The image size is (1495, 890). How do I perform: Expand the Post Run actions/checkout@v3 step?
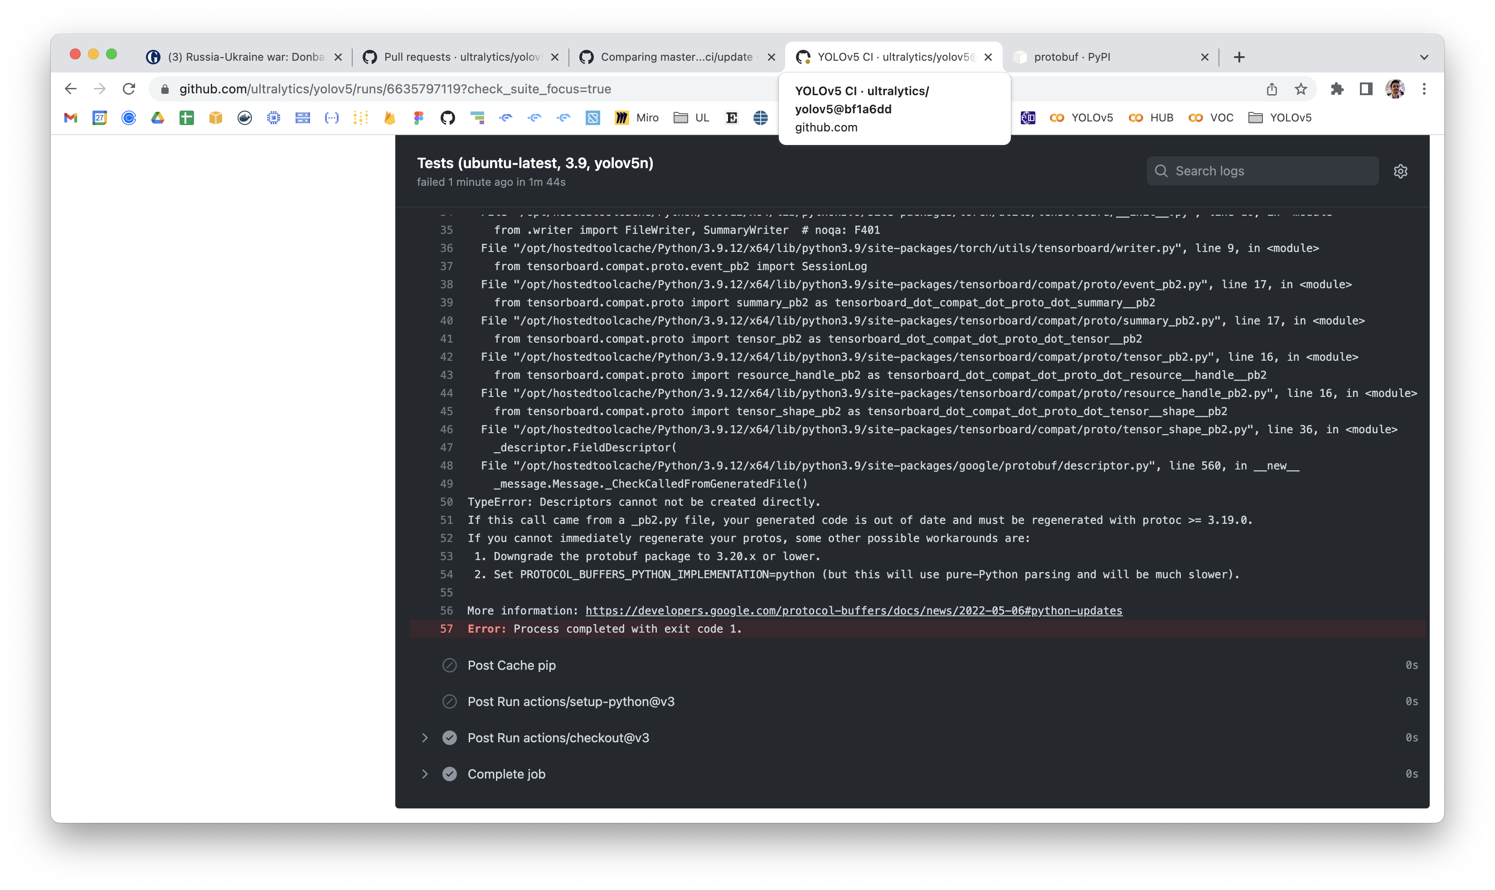425,737
